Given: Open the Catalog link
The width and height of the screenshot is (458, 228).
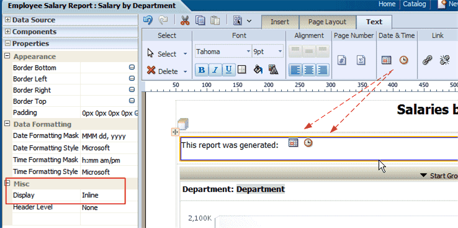Looking at the screenshot, I should [415, 4].
